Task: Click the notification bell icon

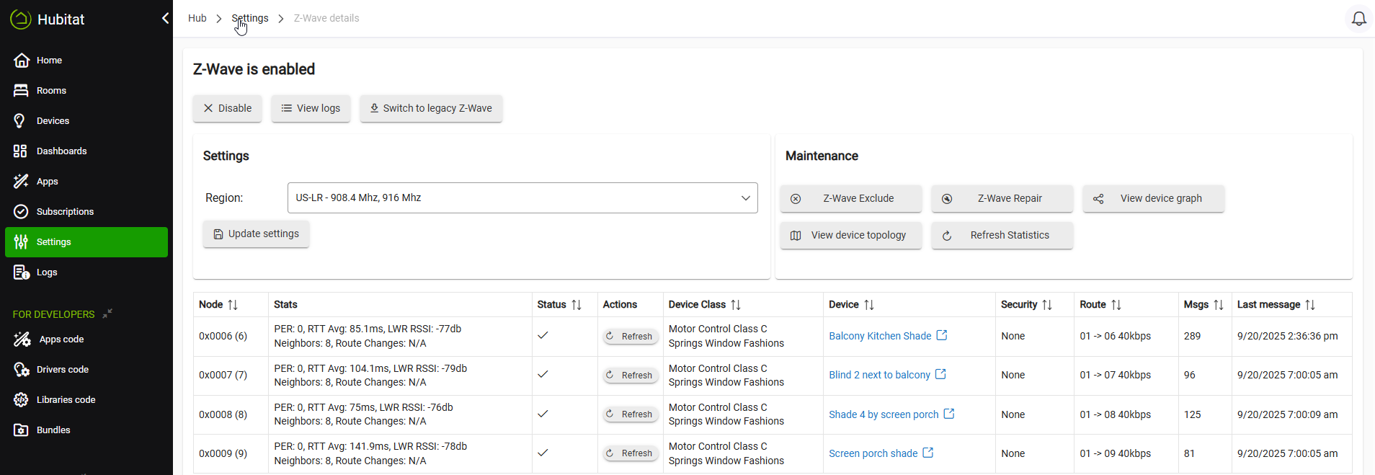Action: pyautogui.click(x=1358, y=19)
